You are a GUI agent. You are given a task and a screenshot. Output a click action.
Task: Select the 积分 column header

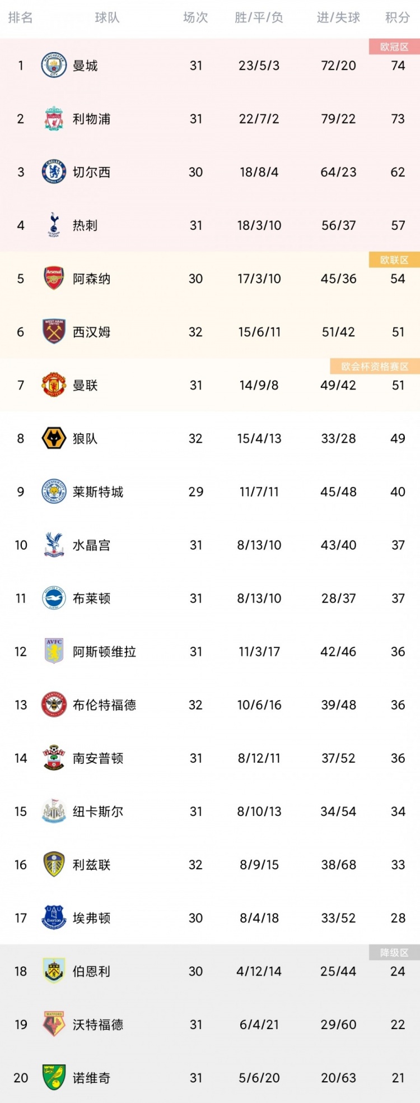398,18
